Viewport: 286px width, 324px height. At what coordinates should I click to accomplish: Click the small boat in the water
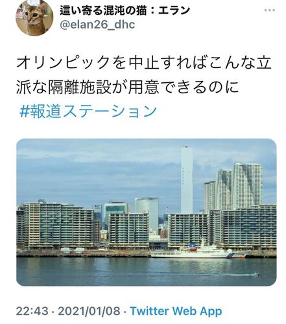tap(255, 275)
